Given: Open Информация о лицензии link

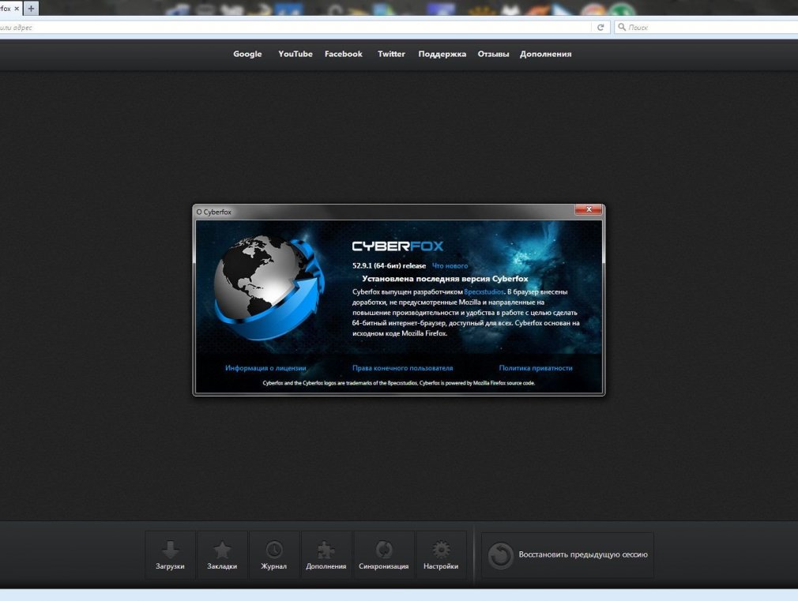Looking at the screenshot, I should pyautogui.click(x=265, y=368).
